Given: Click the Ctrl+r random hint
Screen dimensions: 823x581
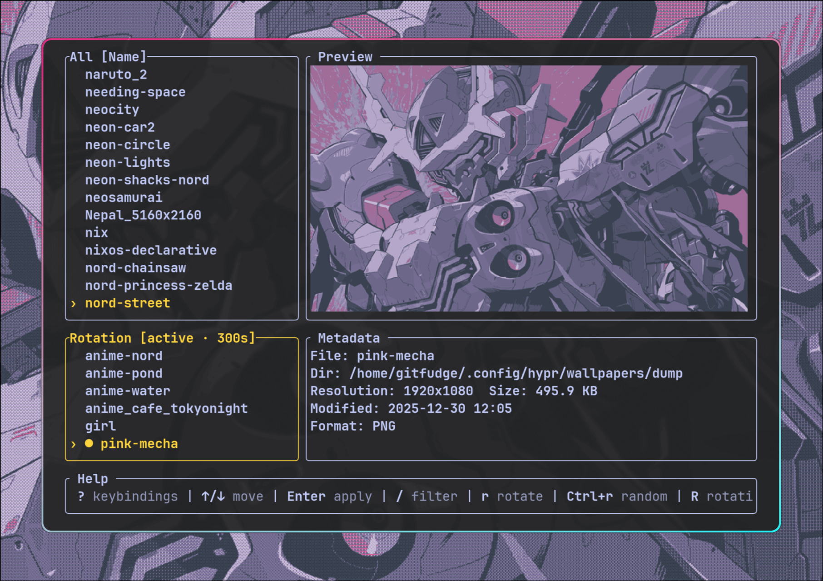Looking at the screenshot, I should pyautogui.click(x=617, y=497).
